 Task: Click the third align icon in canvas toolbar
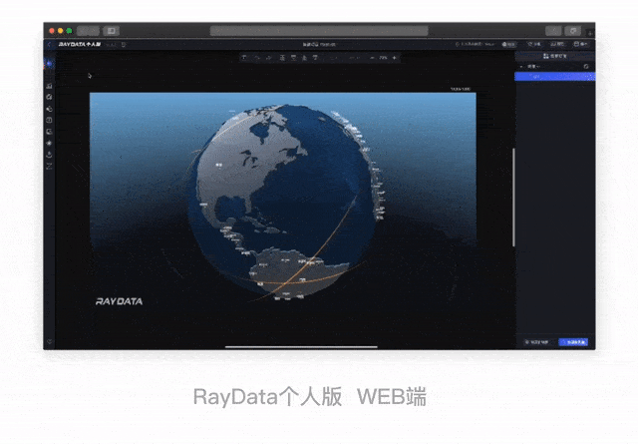304,58
